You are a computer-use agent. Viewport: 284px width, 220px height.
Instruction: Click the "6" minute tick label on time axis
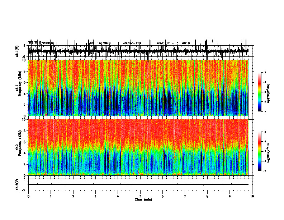163,196
